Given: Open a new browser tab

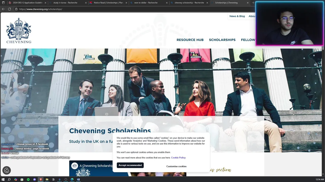Looking at the screenshot, I should (x=253, y=3).
